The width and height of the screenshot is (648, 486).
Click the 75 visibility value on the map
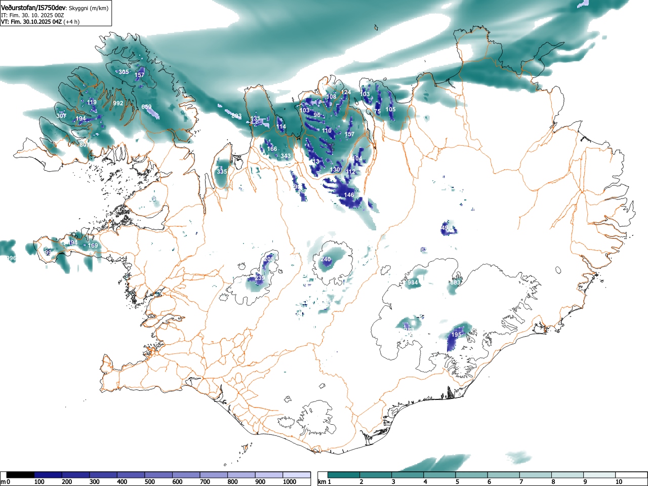[377, 111]
